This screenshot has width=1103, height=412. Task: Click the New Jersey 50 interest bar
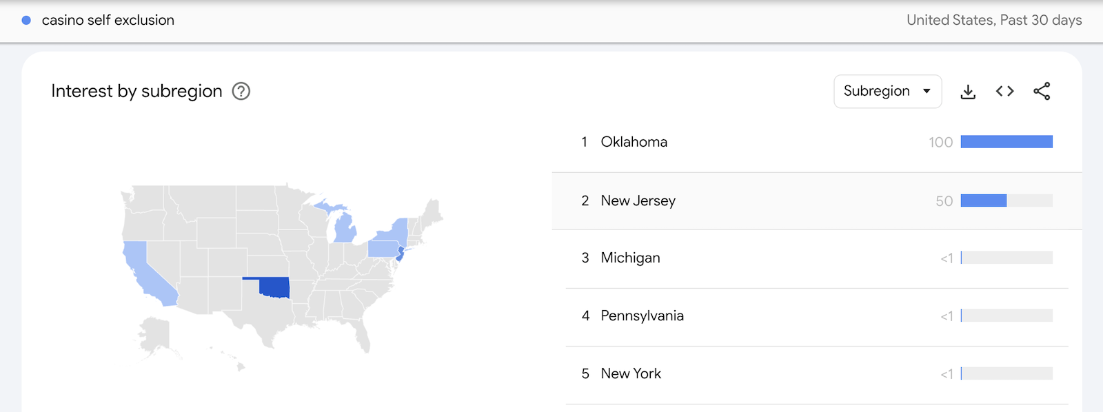pos(983,200)
